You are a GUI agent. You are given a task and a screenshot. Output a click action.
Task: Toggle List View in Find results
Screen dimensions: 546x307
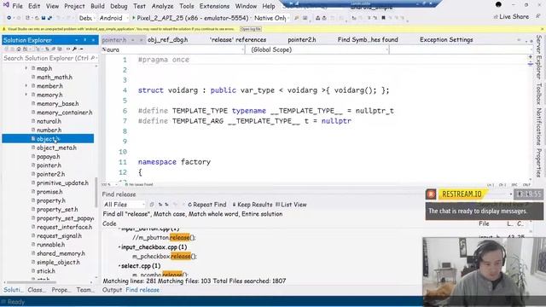291,205
